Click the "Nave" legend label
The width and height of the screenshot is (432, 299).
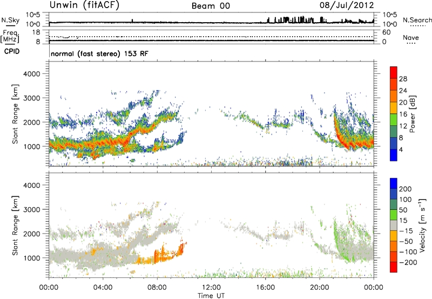click(x=411, y=38)
